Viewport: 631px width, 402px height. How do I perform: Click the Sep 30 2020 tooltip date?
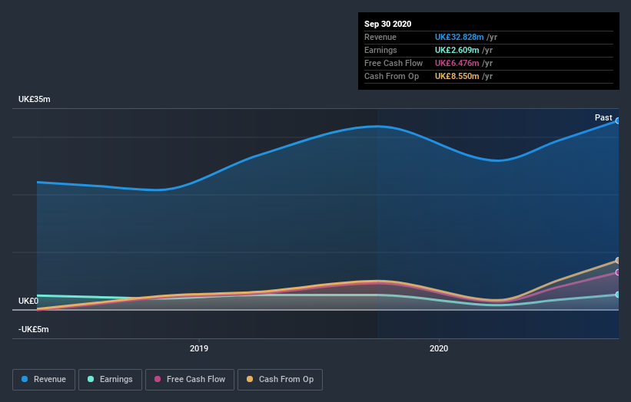click(387, 24)
